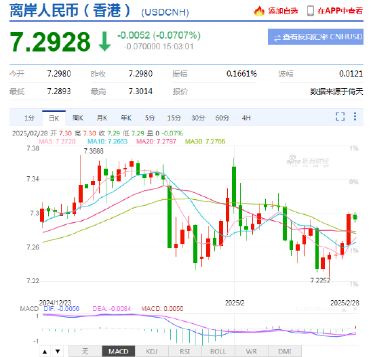Switch indicator to KDJ
The width and height of the screenshot is (373, 357).
152,352
